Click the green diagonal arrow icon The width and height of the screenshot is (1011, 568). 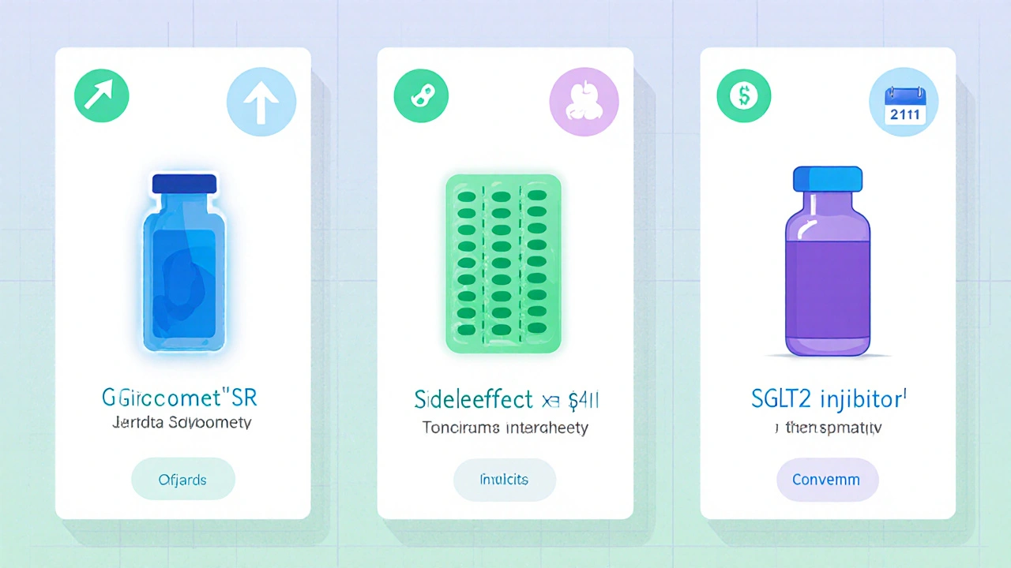tap(101, 96)
